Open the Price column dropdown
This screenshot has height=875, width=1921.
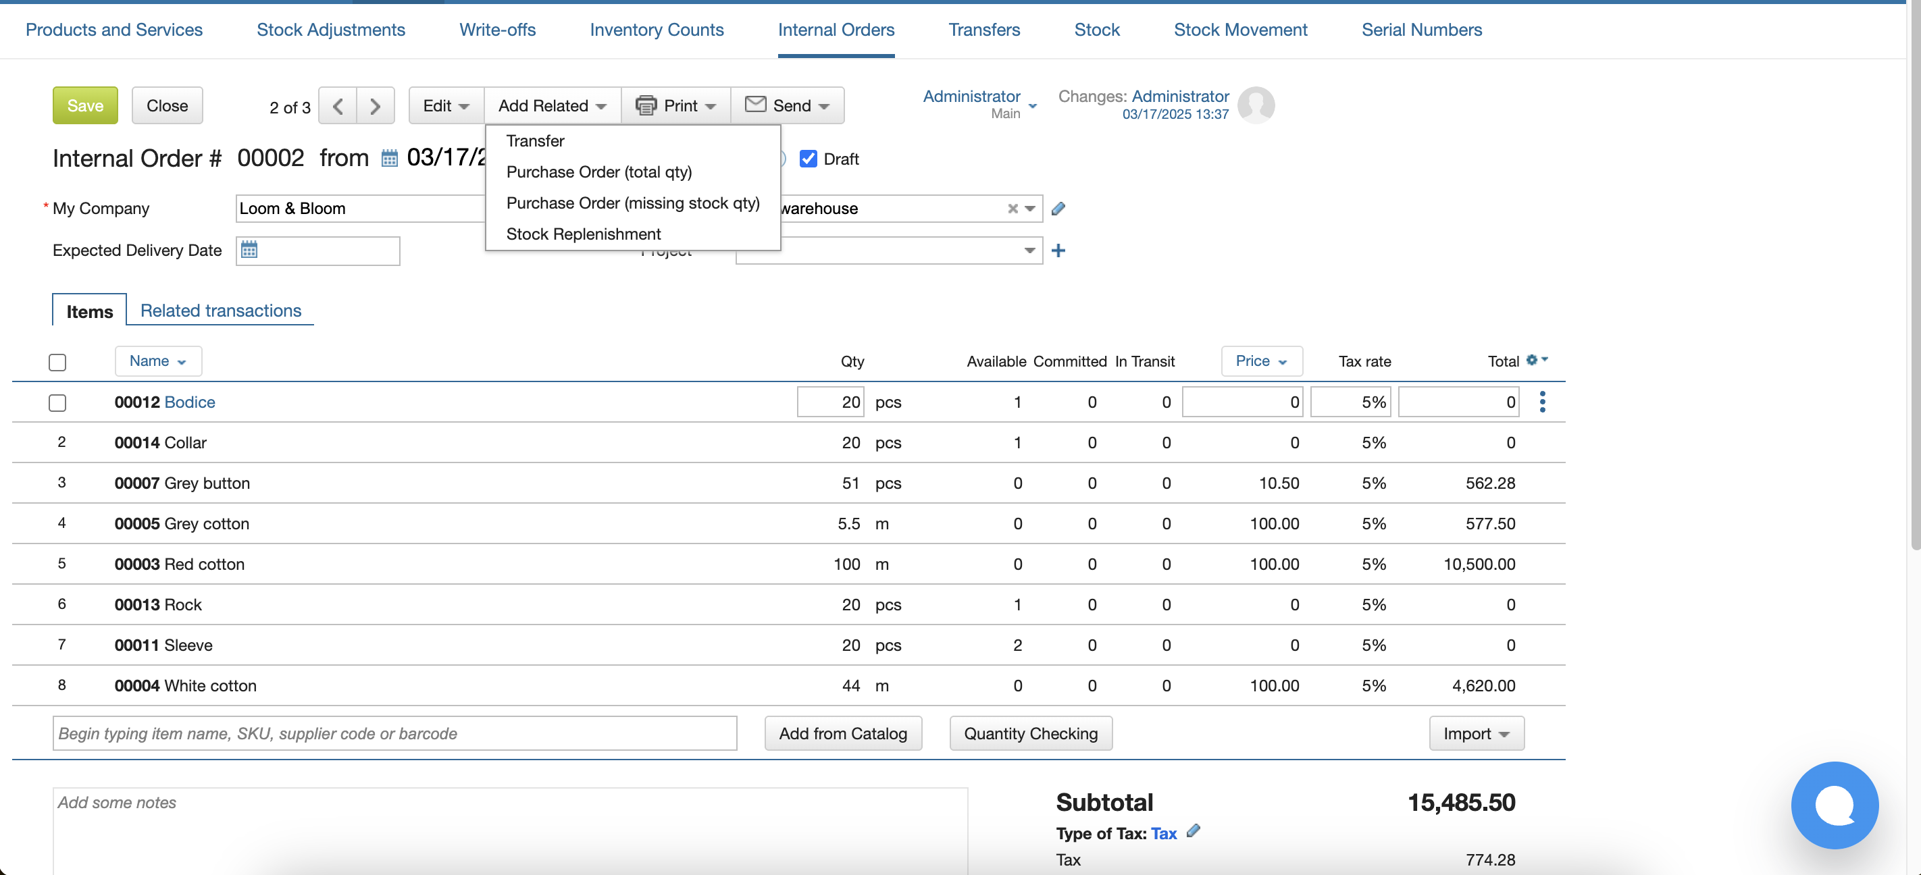(x=1262, y=361)
